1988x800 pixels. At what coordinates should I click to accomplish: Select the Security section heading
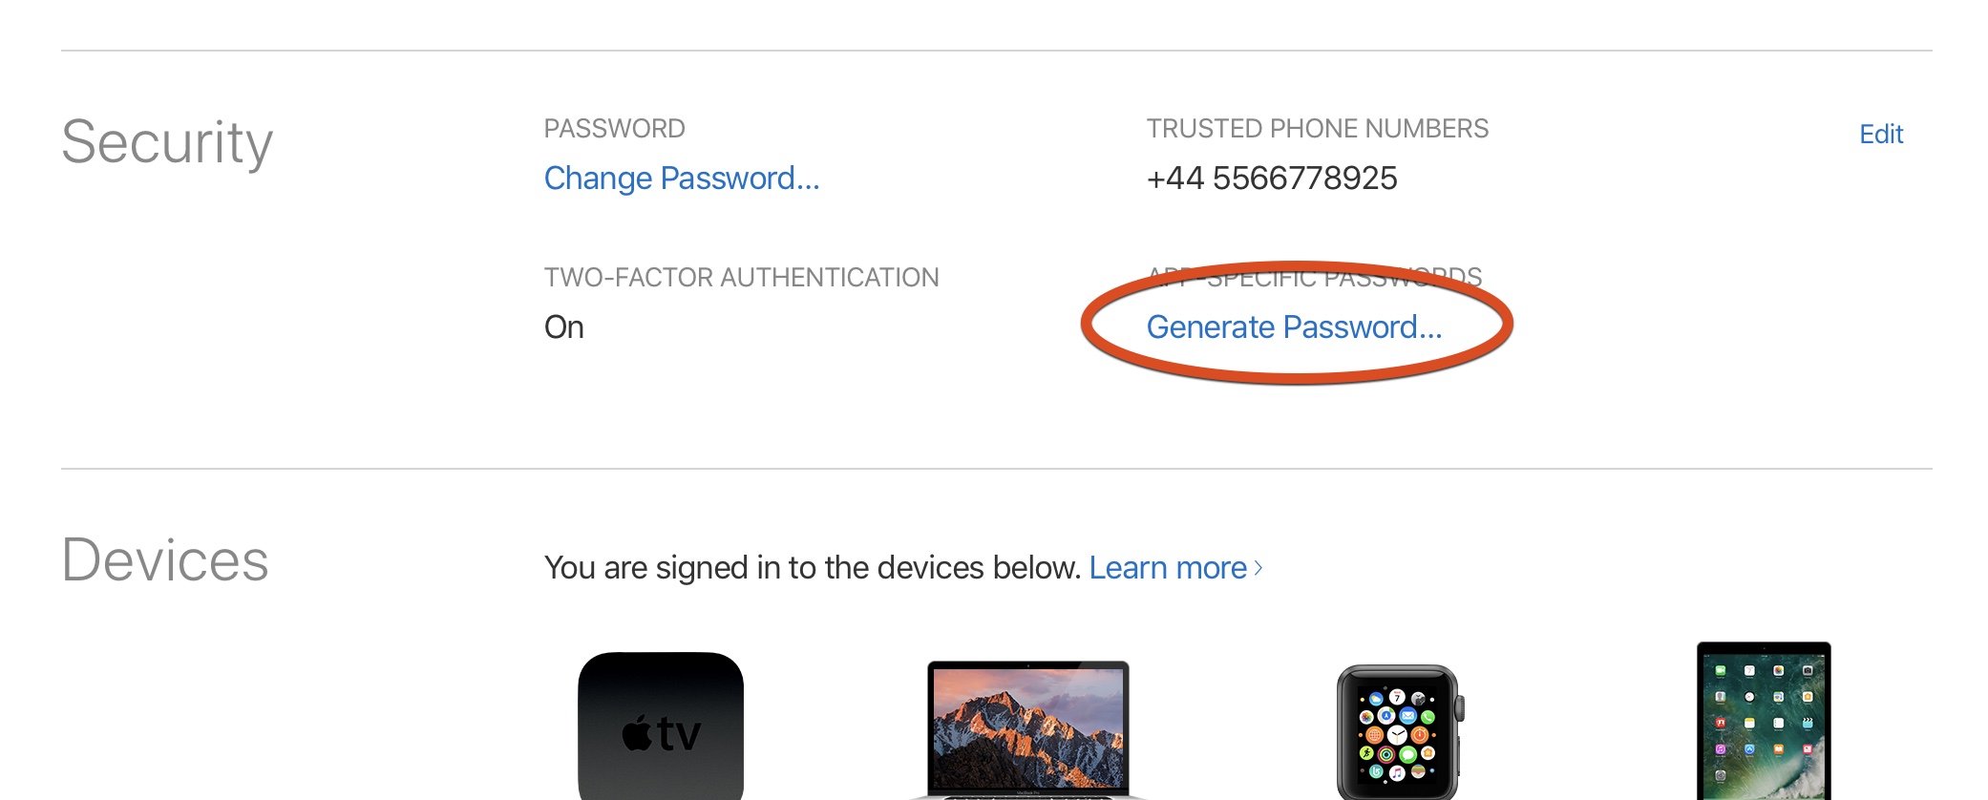[168, 141]
